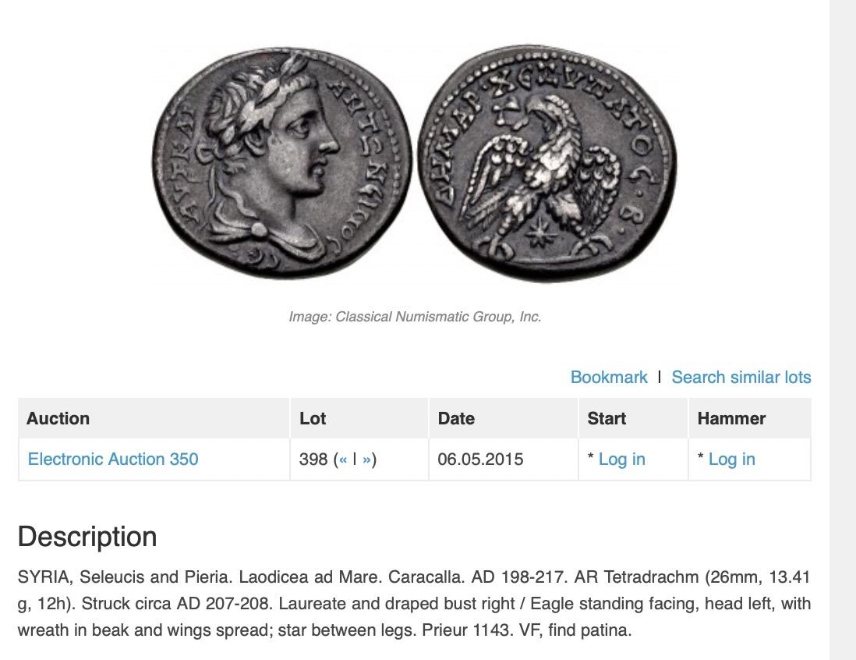This screenshot has height=660, width=856.
Task: Click the Auction column header
Action: (x=58, y=419)
